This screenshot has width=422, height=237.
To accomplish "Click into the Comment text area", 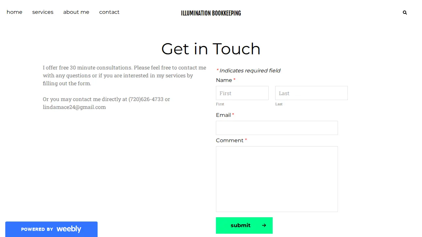I will [x=277, y=179].
